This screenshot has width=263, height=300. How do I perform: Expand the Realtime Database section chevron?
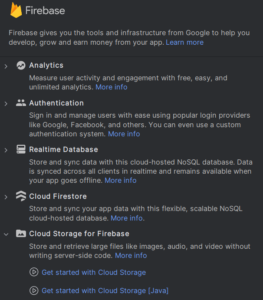[x=6, y=150]
